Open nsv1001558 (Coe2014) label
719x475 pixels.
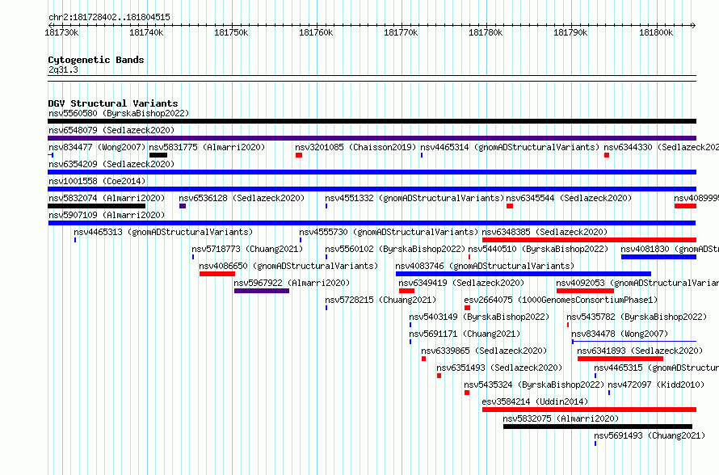tap(97, 181)
